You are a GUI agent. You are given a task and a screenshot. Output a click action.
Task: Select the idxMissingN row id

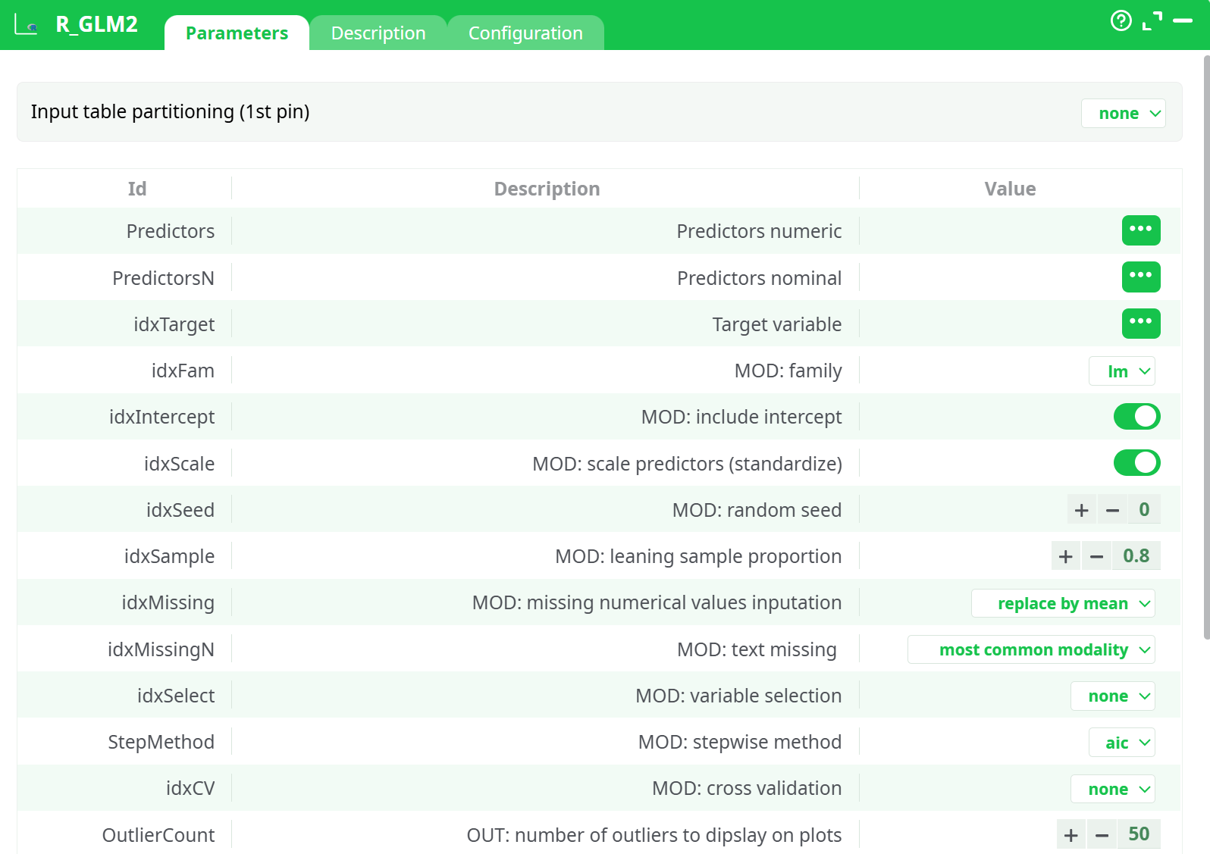point(161,649)
